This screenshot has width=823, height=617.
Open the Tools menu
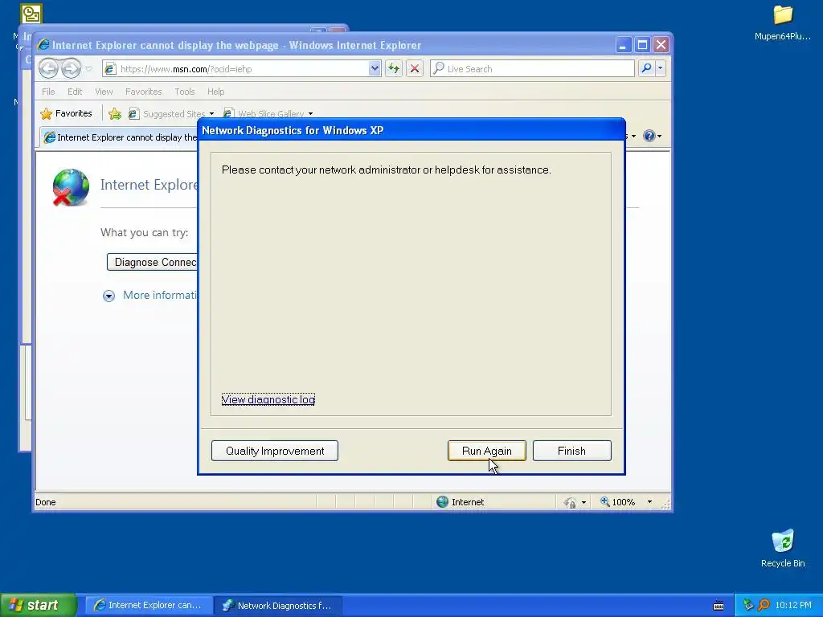coord(184,92)
